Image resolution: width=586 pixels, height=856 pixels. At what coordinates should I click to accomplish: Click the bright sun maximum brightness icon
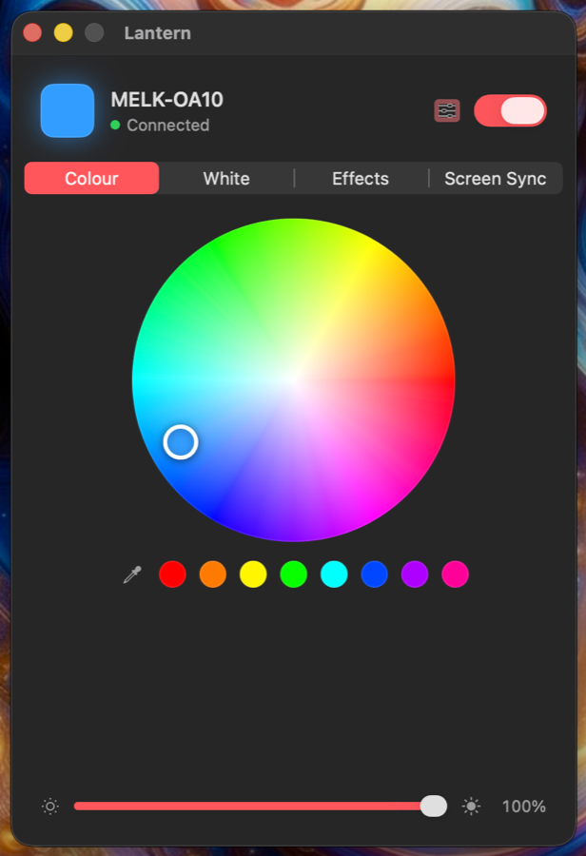(x=471, y=807)
